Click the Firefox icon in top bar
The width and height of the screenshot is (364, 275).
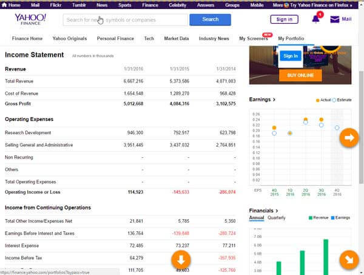286,5
